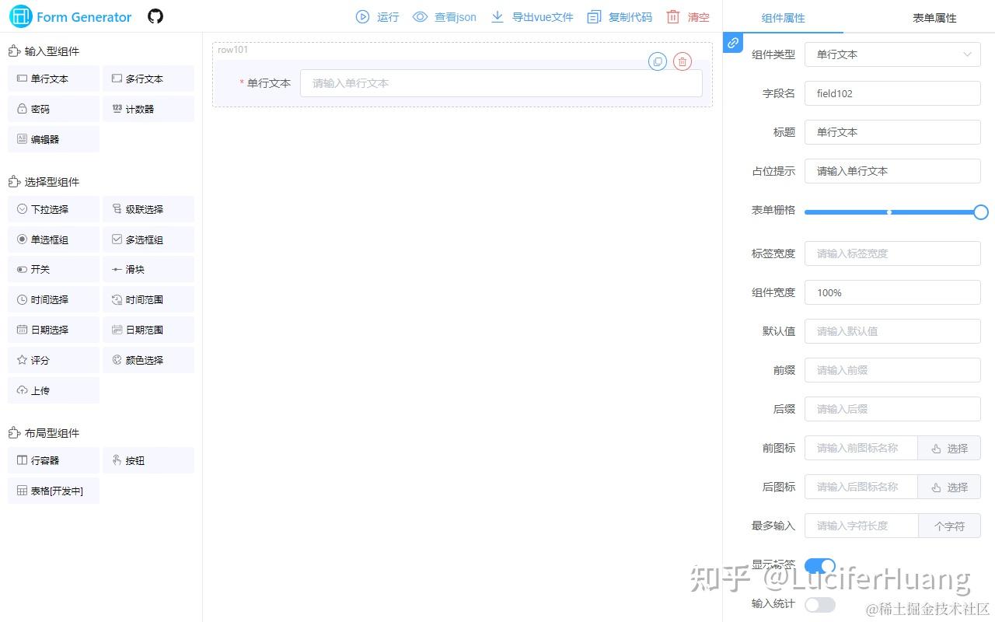Switch to the 表单属性 tab
Image resolution: width=995 pixels, height=622 pixels.
(x=934, y=17)
